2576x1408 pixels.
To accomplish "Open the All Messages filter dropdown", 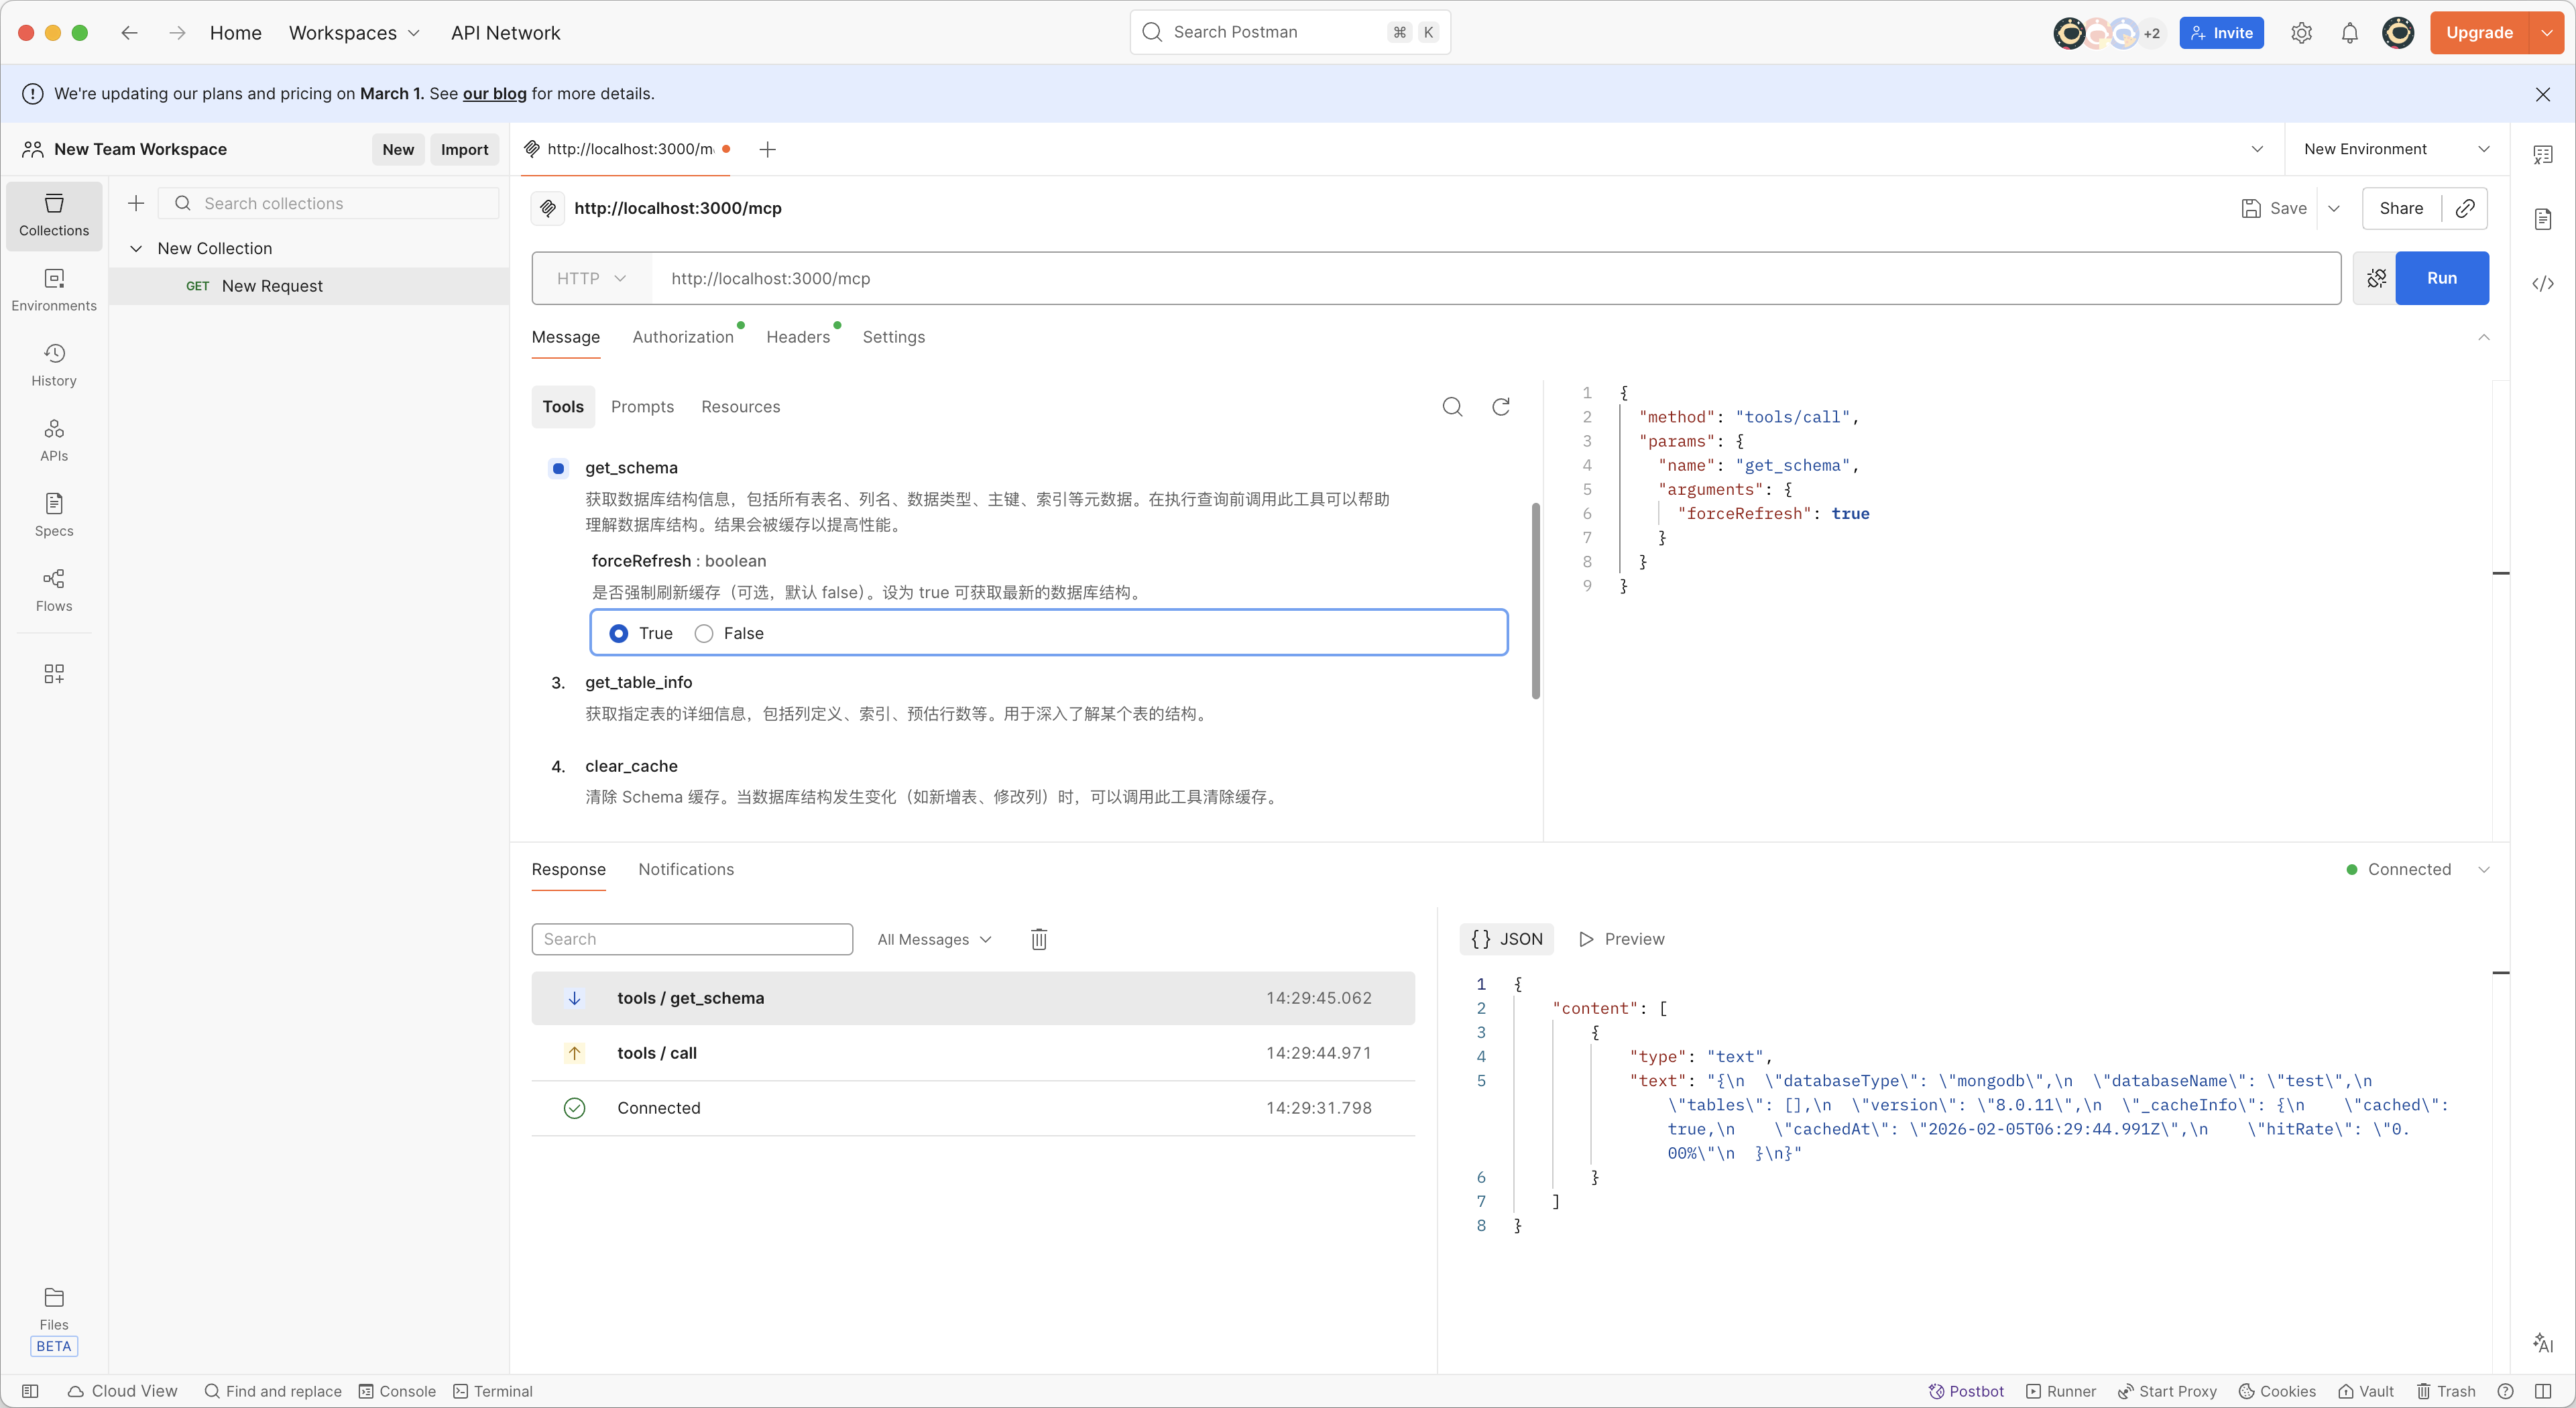I will point(934,939).
